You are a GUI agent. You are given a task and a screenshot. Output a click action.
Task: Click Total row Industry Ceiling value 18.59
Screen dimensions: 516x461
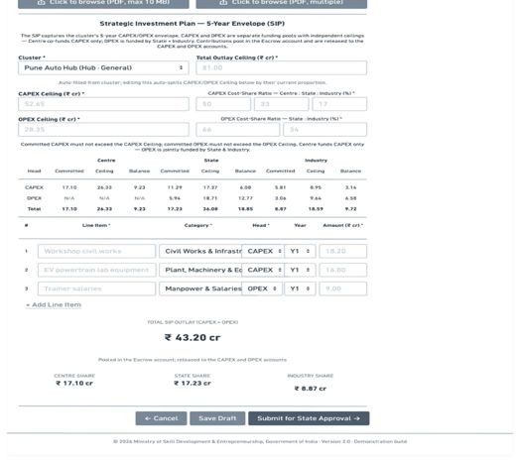pyautogui.click(x=316, y=209)
